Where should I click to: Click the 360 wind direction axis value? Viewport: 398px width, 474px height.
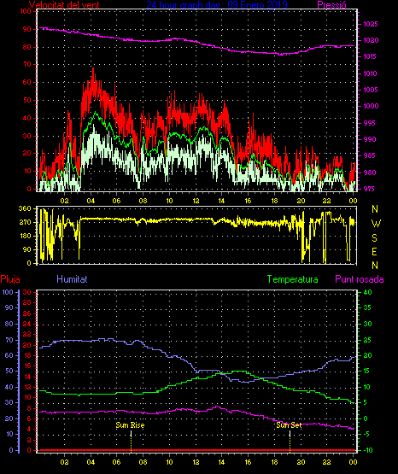coord(25,208)
